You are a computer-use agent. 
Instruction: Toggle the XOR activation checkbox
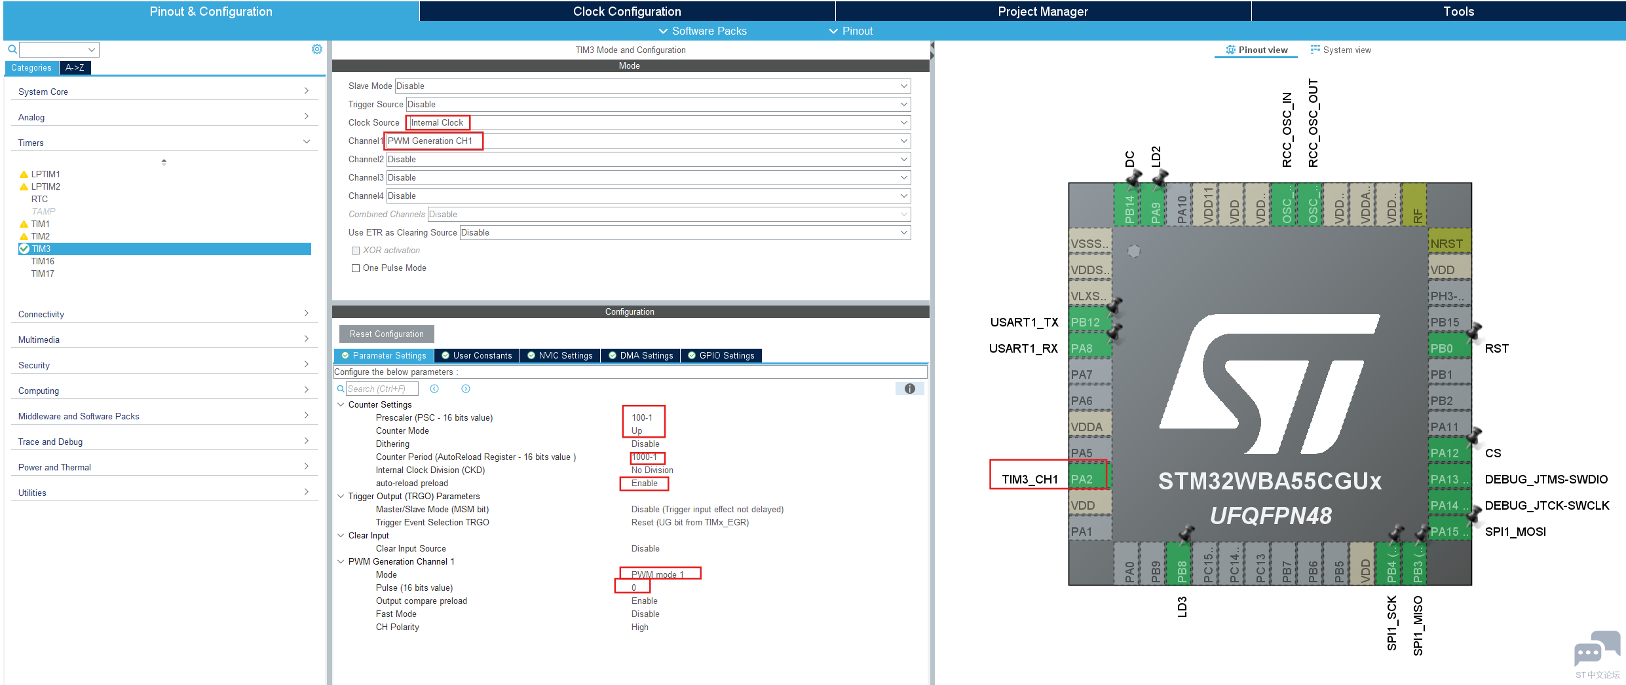click(x=356, y=251)
